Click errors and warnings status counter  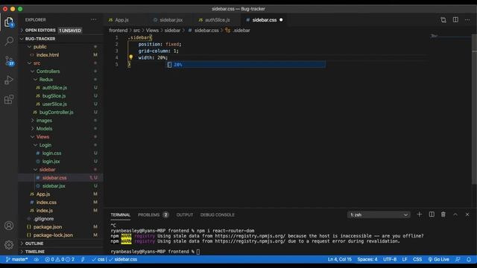coord(60,260)
